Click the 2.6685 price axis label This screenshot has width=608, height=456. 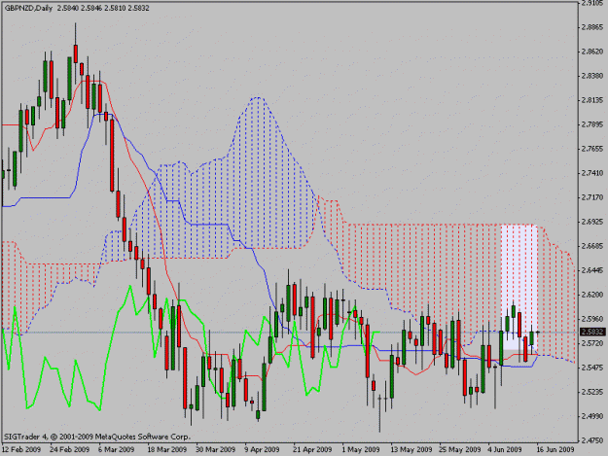tap(592, 246)
